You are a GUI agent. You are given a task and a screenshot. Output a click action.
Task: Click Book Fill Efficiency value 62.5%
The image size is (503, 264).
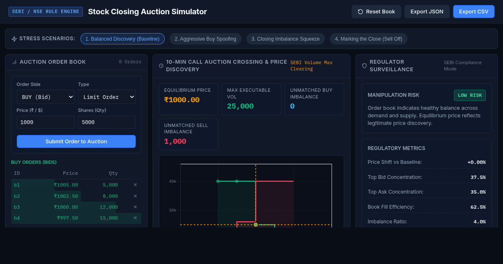[x=478, y=207]
